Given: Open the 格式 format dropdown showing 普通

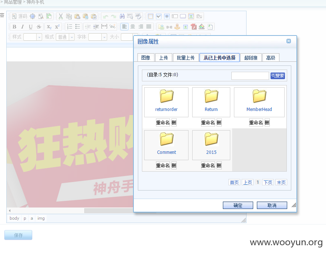Looking at the screenshot, I should (65, 37).
